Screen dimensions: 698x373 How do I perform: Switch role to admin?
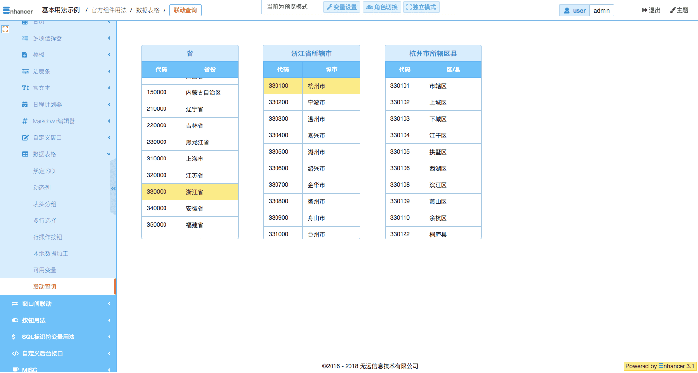pos(602,11)
